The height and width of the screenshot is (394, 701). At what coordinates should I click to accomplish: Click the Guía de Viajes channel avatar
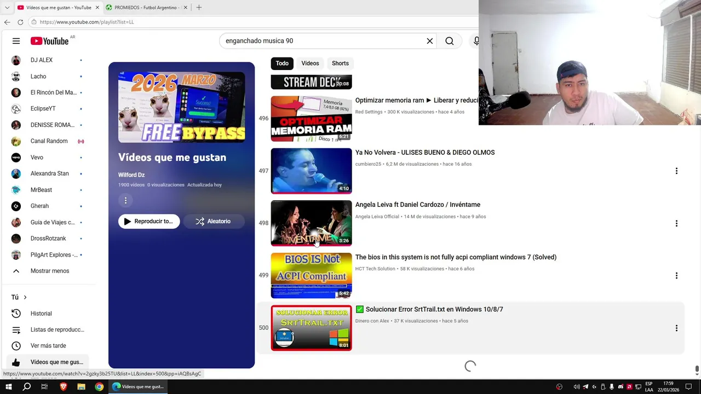pos(16,222)
